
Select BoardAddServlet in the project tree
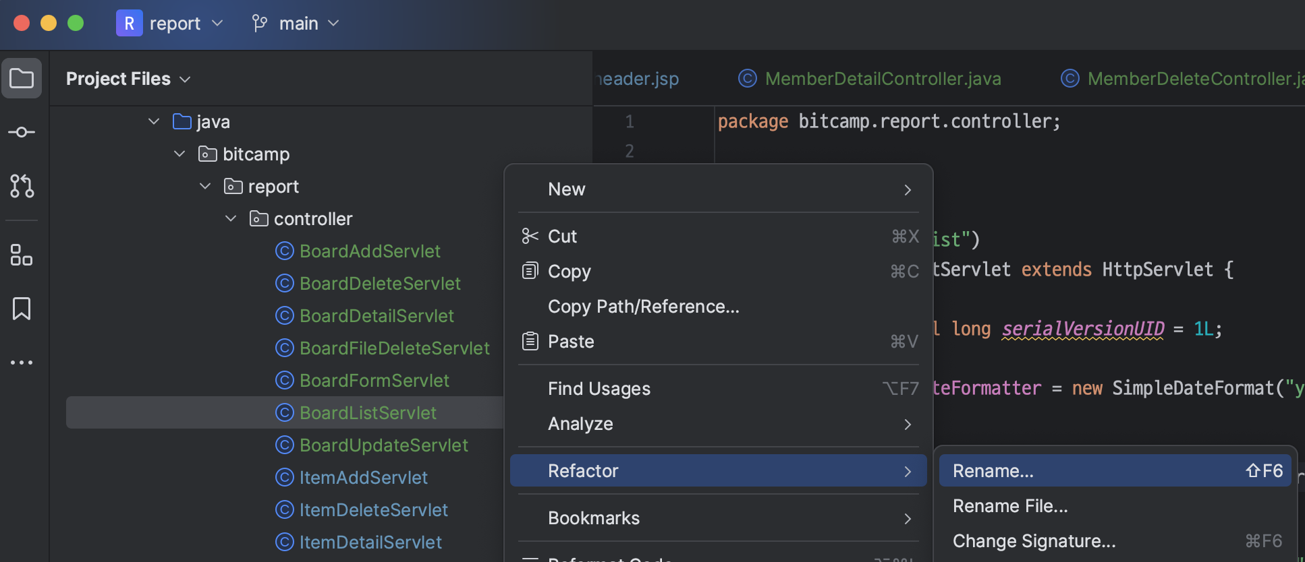pyautogui.click(x=370, y=251)
